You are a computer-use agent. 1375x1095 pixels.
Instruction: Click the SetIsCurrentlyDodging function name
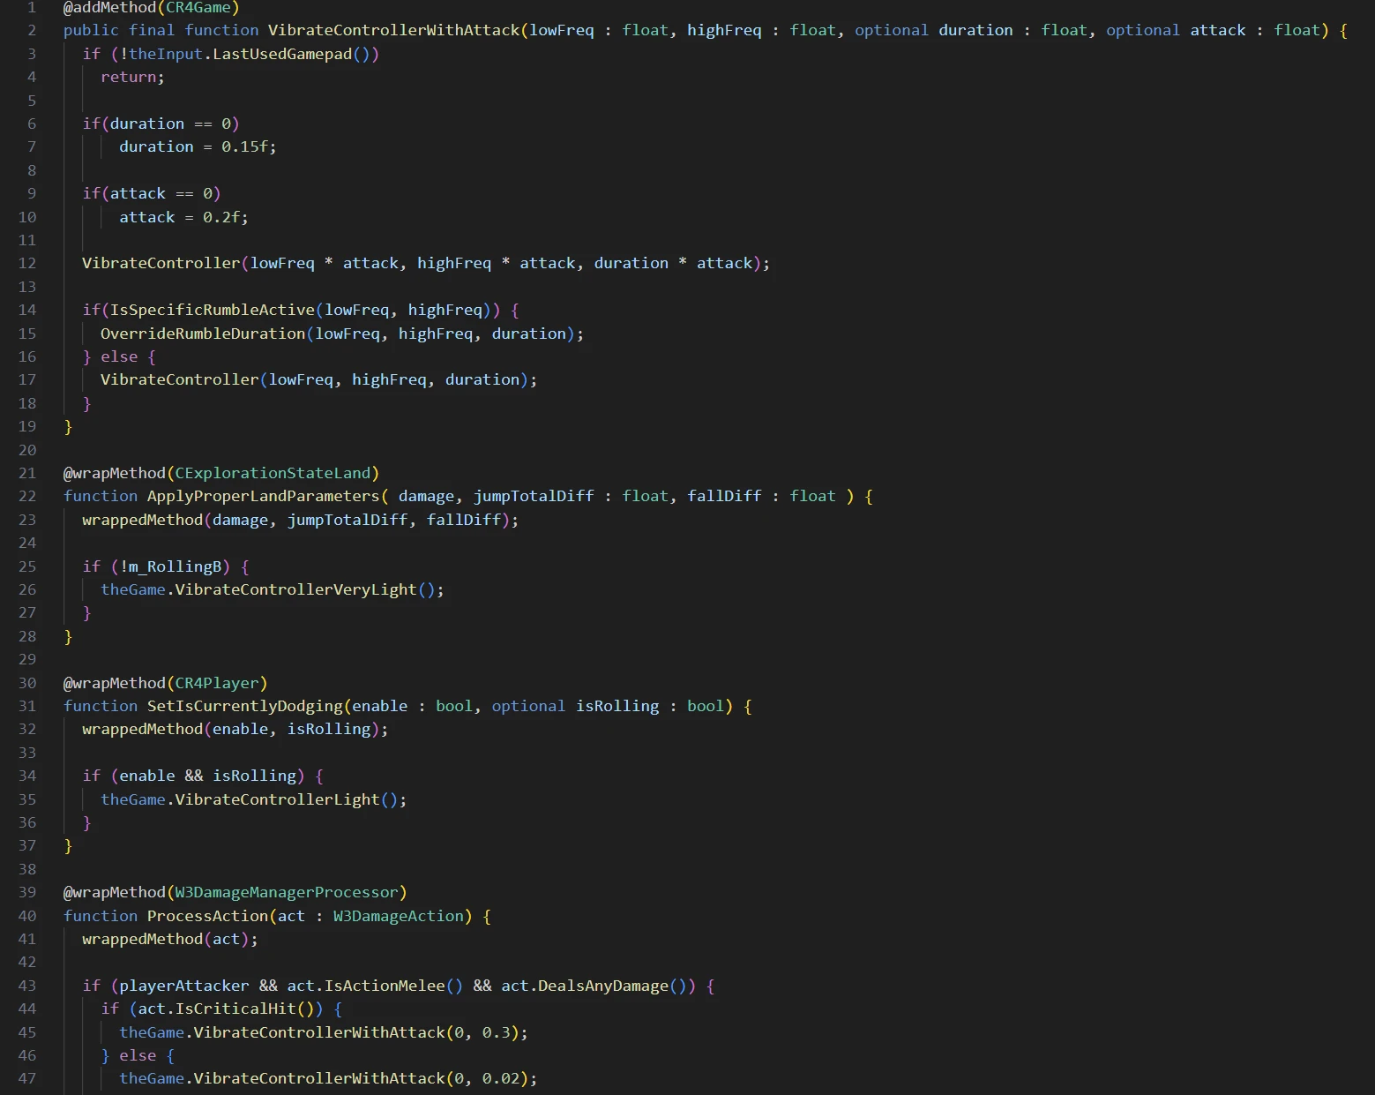(x=244, y=706)
